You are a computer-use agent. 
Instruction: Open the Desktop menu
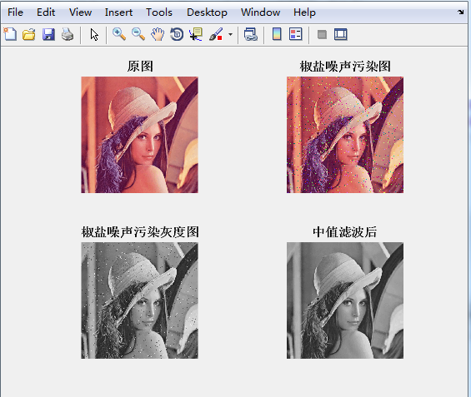click(x=207, y=12)
